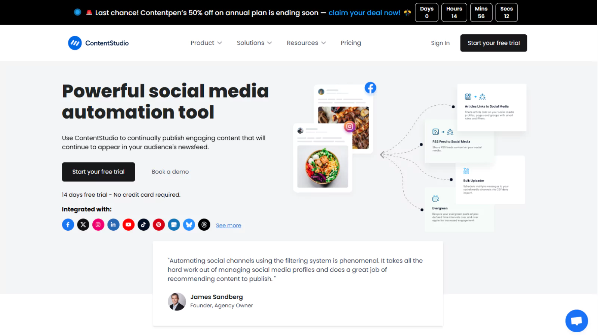Open the Threads integration icon
The width and height of the screenshot is (598, 336).
[204, 225]
